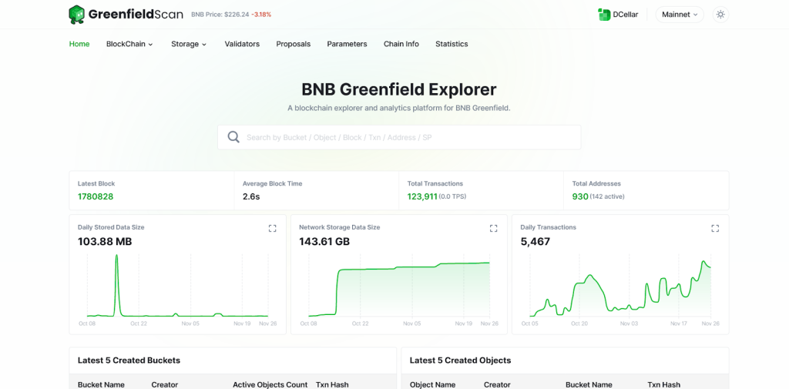789x389 pixels.
Task: Open latest block 1780828
Action: coord(96,196)
